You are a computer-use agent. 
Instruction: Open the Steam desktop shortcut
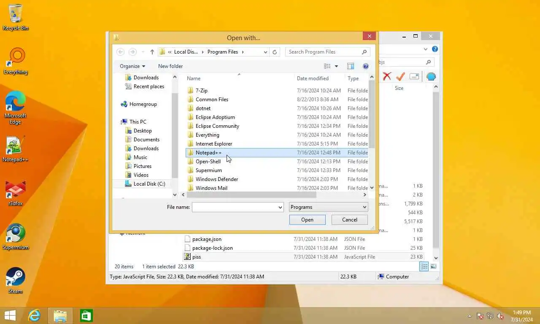coord(16,281)
